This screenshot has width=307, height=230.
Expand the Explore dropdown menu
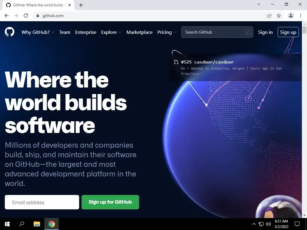tap(111, 32)
